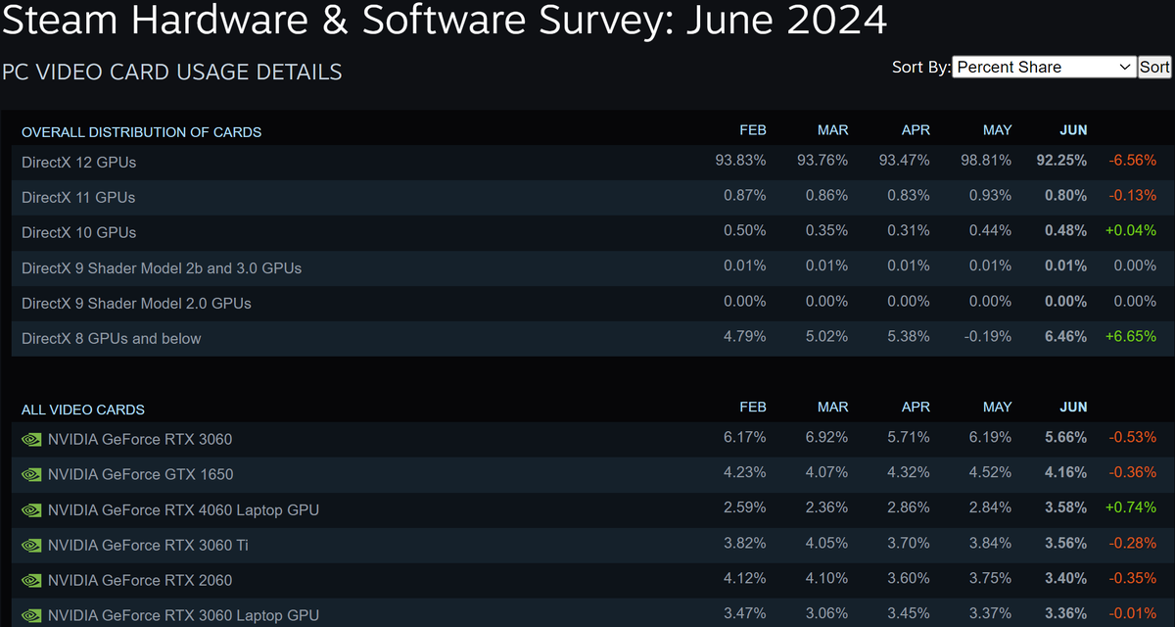Viewport: 1175px width, 627px height.
Task: Click the -0.53% change for RTX 3060
Action: coord(1132,439)
